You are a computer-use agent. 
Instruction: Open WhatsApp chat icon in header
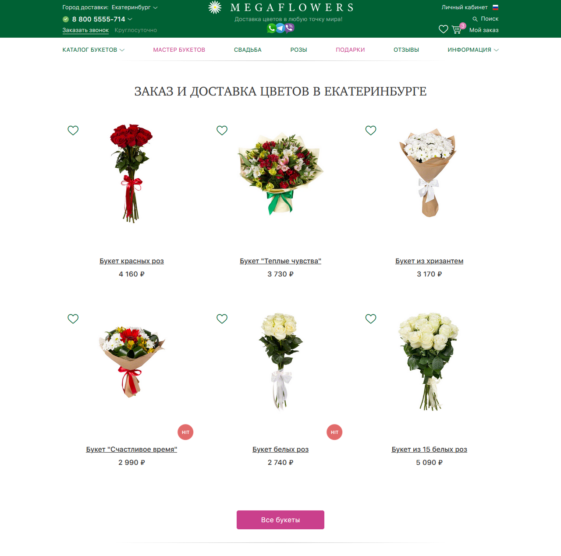click(x=271, y=28)
